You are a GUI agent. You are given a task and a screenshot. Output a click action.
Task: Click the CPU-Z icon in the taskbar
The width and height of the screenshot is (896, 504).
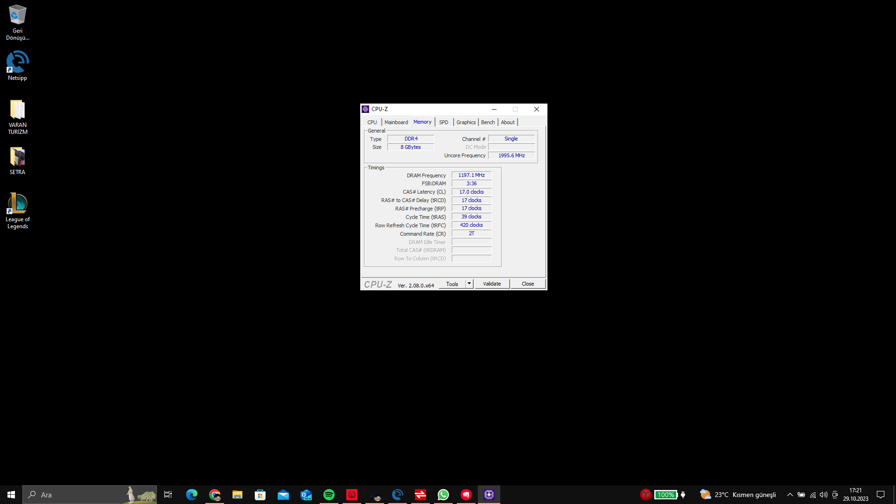tap(489, 495)
